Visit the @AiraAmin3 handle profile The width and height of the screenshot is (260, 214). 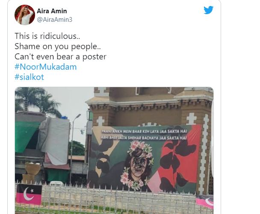point(54,20)
